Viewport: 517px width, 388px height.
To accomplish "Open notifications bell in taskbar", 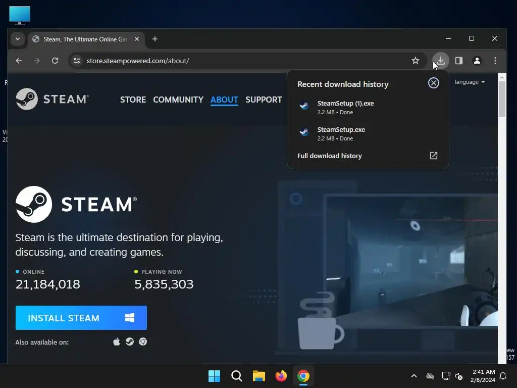I will (503, 376).
